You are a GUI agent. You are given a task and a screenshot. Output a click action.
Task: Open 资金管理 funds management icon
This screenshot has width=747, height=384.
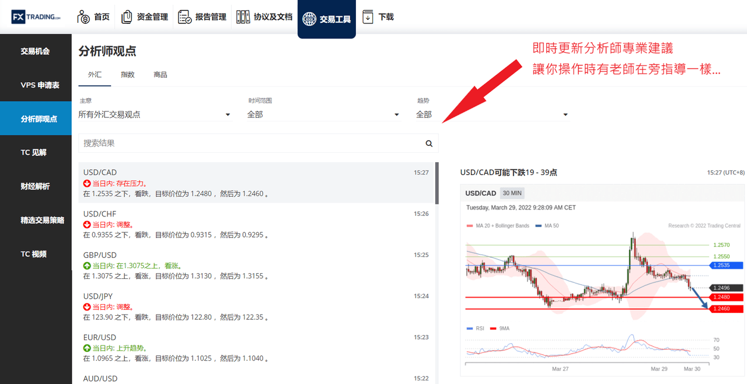coord(127,17)
